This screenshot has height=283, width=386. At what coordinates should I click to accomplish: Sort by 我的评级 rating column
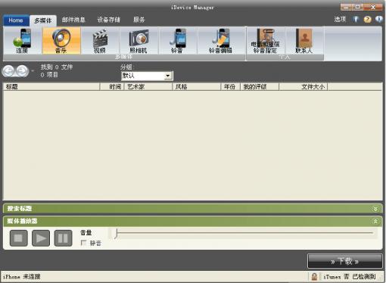[260, 87]
